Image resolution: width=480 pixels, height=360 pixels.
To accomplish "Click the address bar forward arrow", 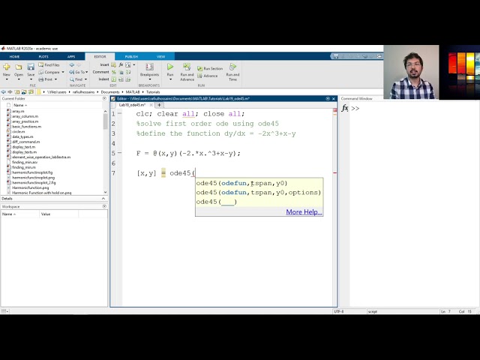I will coord(10,91).
